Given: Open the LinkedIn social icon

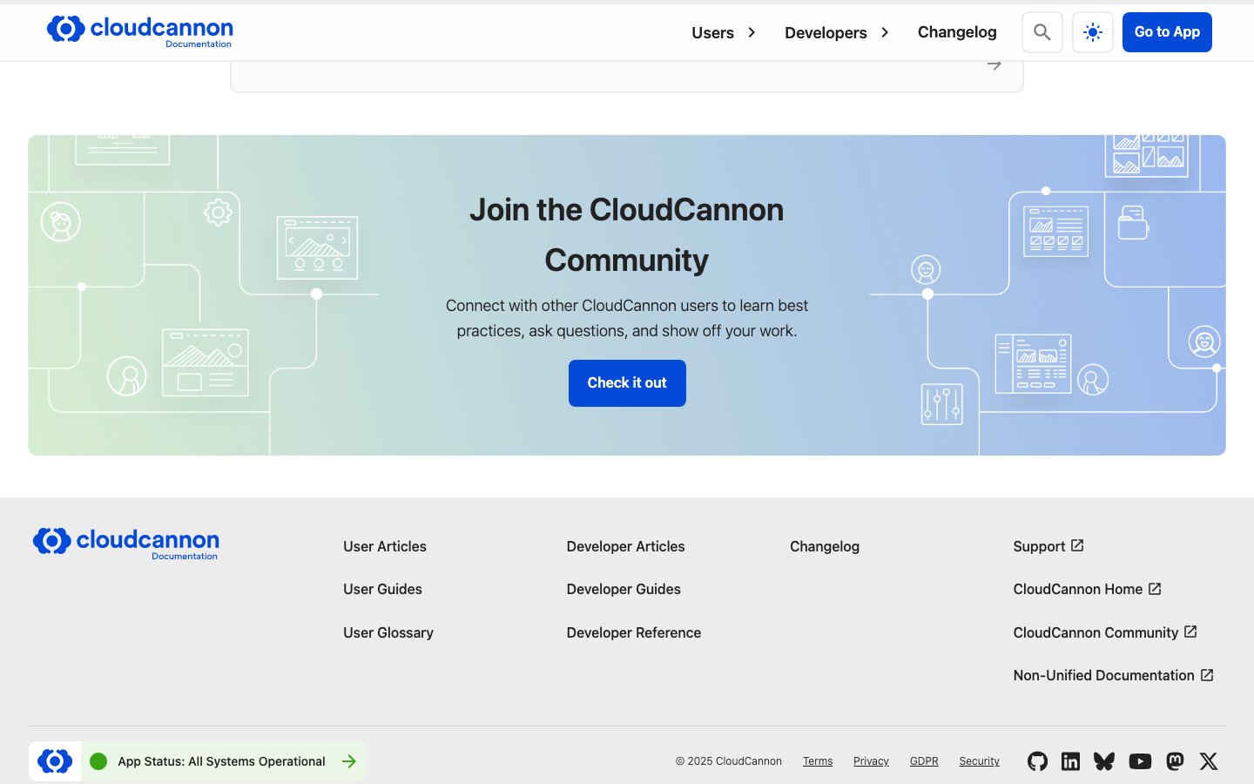Looking at the screenshot, I should pos(1071,761).
